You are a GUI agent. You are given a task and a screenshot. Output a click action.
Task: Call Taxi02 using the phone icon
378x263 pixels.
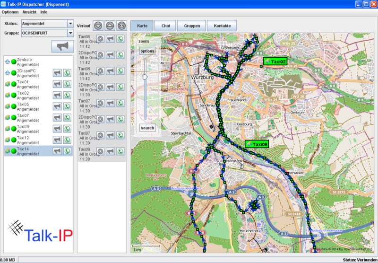[67, 95]
